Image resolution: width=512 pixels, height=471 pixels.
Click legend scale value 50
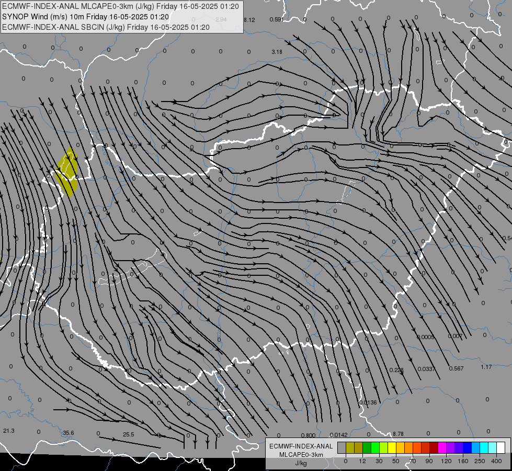[x=396, y=461]
